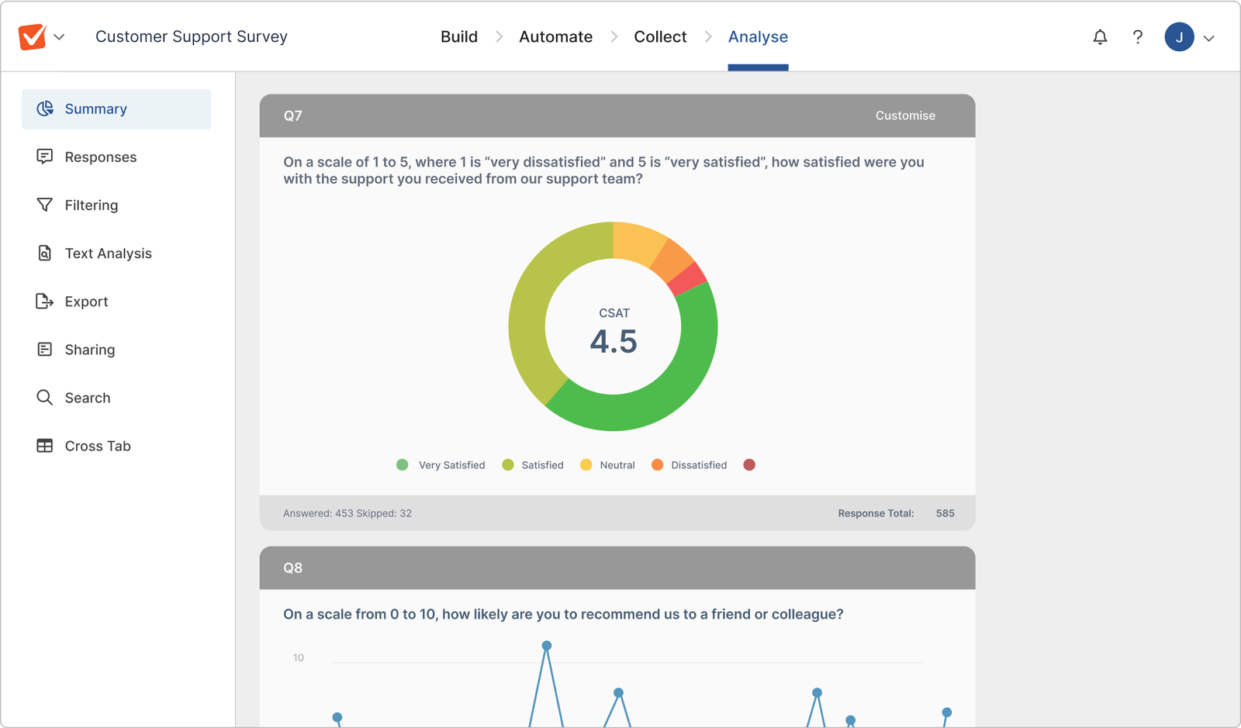Click the user avatar labeled J
Viewport: 1241px width, 728px height.
[x=1179, y=36]
